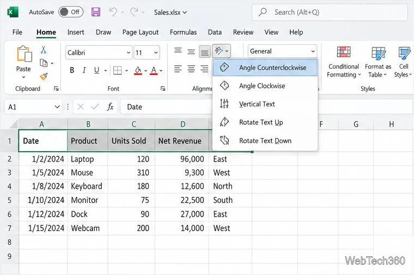Apply the Fill Color bucket
Image resolution: width=414 pixels, height=275 pixels.
pyautogui.click(x=138, y=70)
